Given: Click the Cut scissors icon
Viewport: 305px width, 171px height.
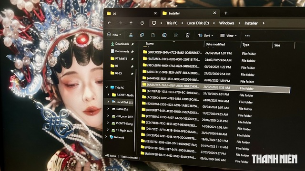Looking at the screenshot, I should tap(131, 35).
